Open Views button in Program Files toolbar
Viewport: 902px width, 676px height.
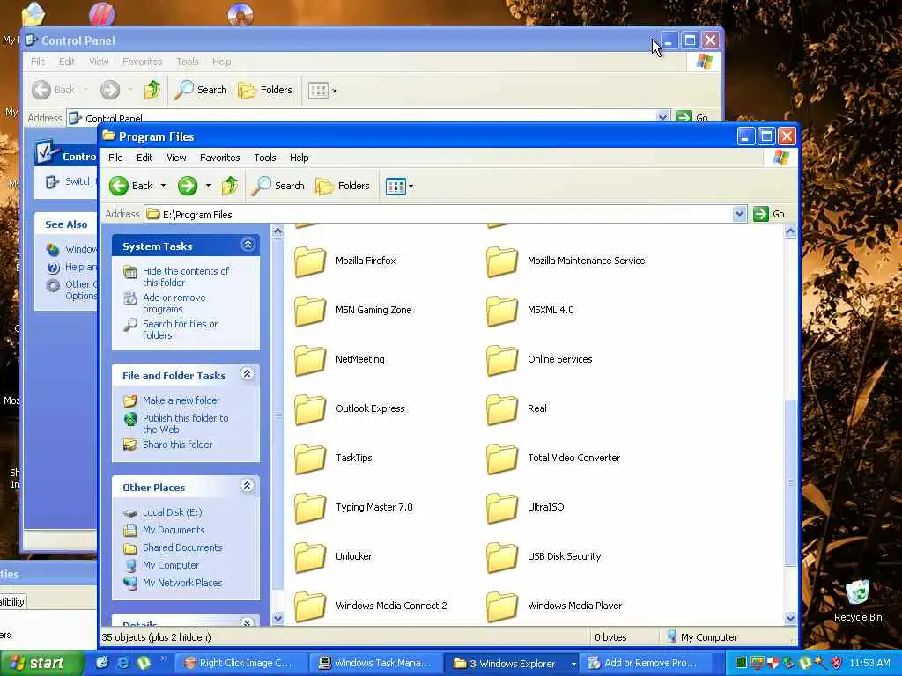pyautogui.click(x=396, y=186)
